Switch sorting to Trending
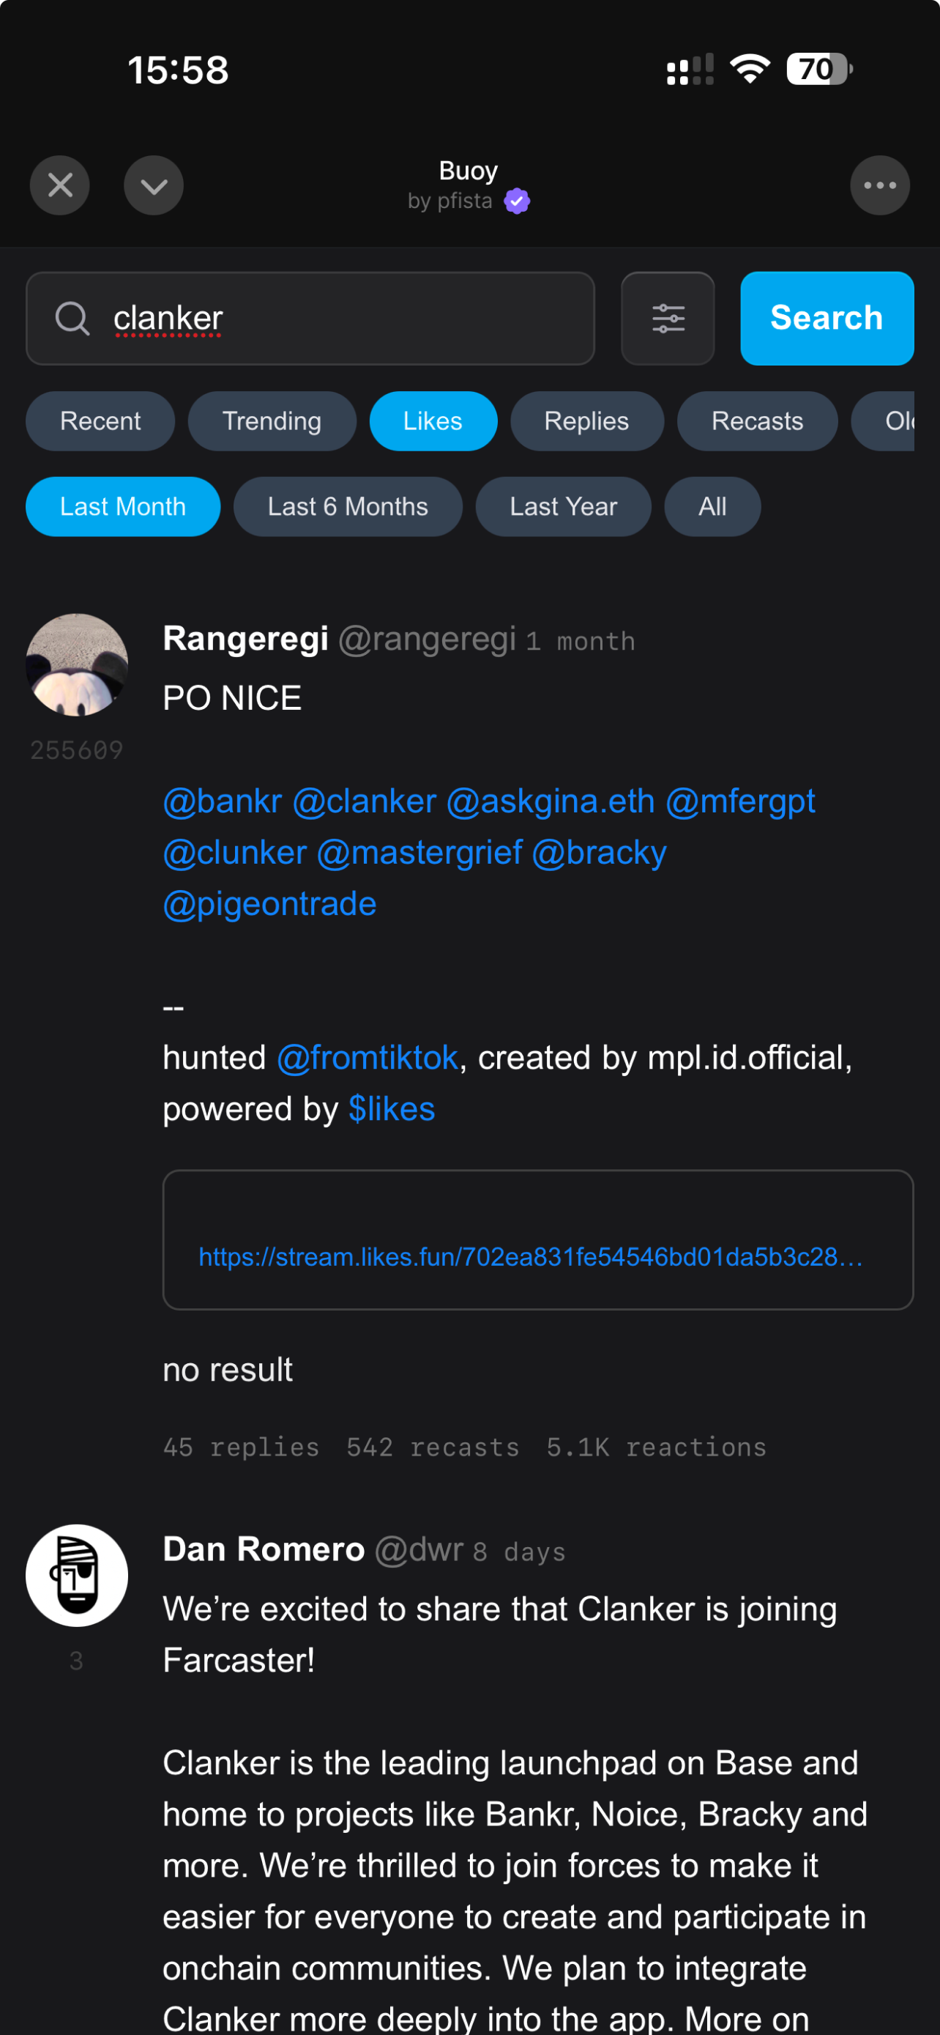940x2035 pixels. click(272, 421)
